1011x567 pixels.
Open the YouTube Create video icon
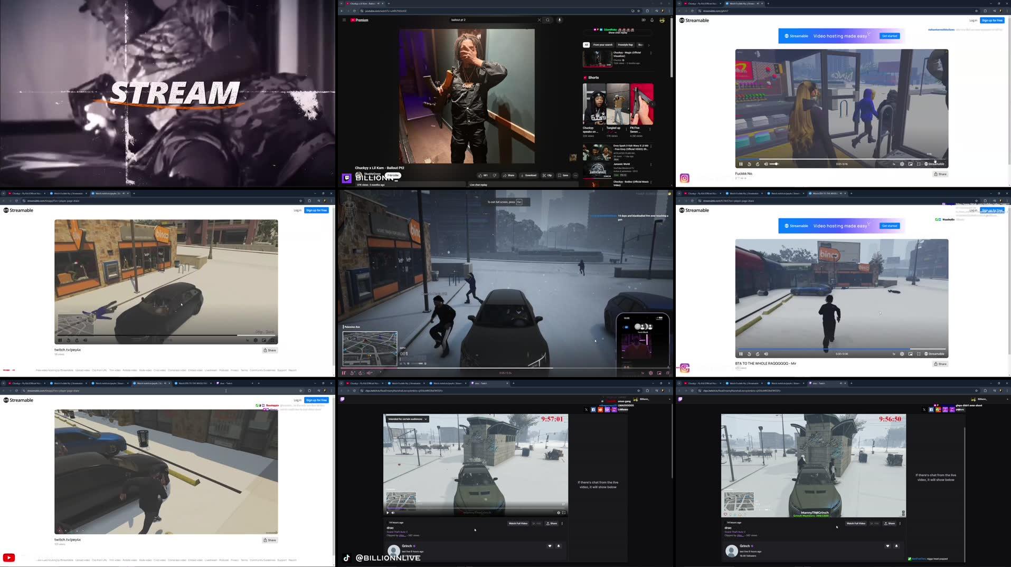pyautogui.click(x=643, y=20)
